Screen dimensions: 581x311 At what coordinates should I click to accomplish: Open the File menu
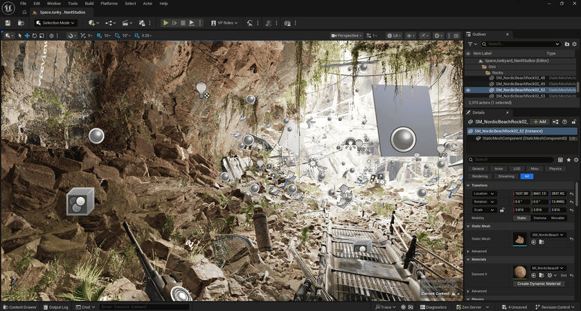pyautogui.click(x=23, y=3)
